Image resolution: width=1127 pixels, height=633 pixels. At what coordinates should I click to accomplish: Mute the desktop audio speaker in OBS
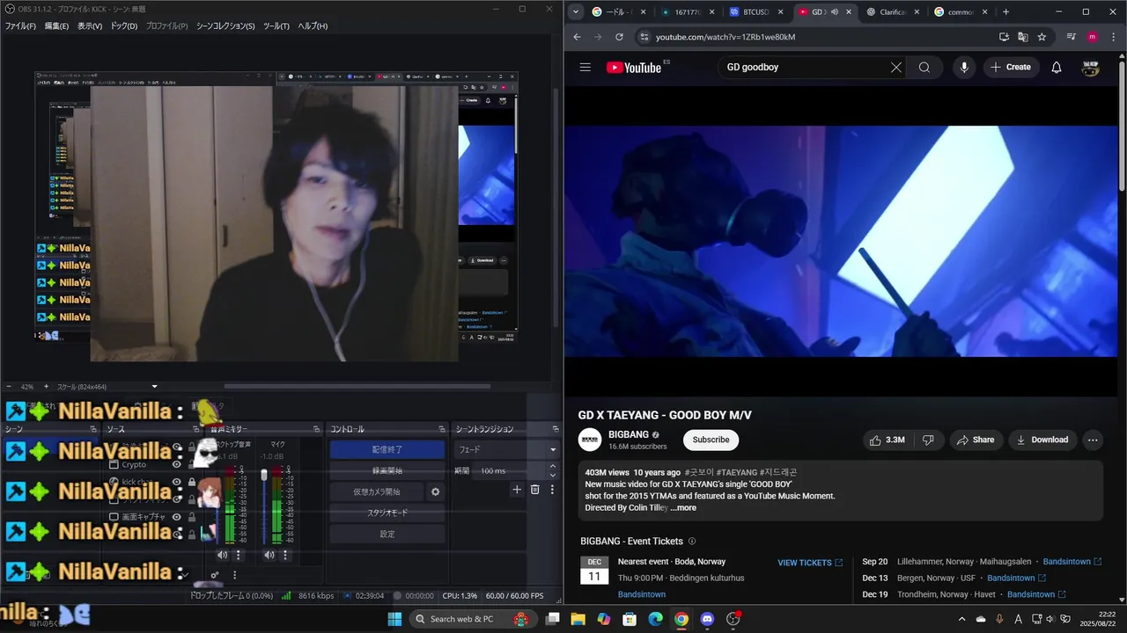tap(222, 555)
